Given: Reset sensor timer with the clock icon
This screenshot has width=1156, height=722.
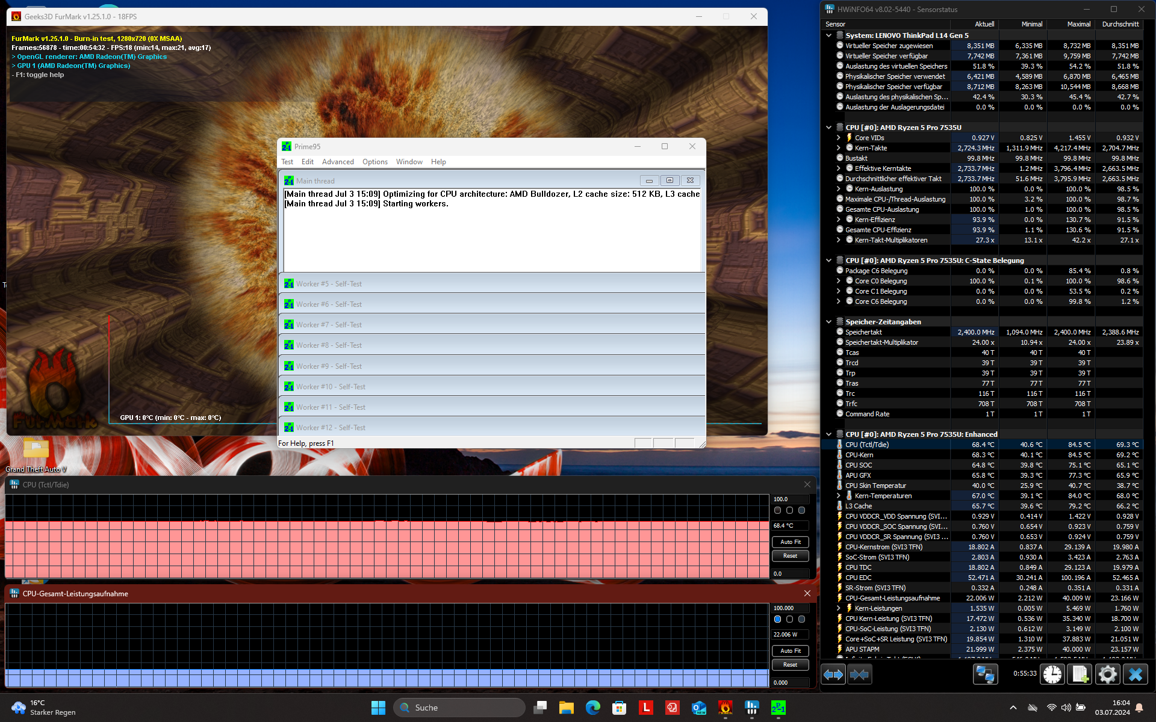Looking at the screenshot, I should [1052, 674].
